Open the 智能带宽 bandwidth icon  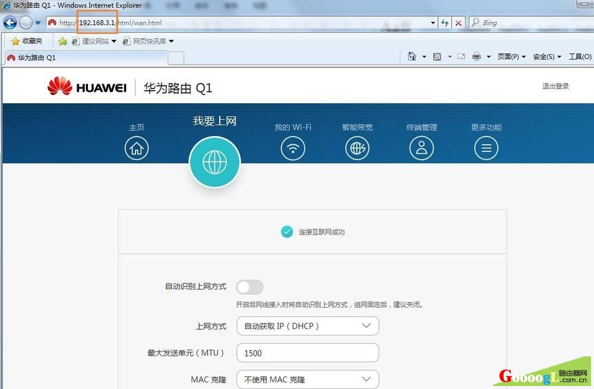click(357, 148)
